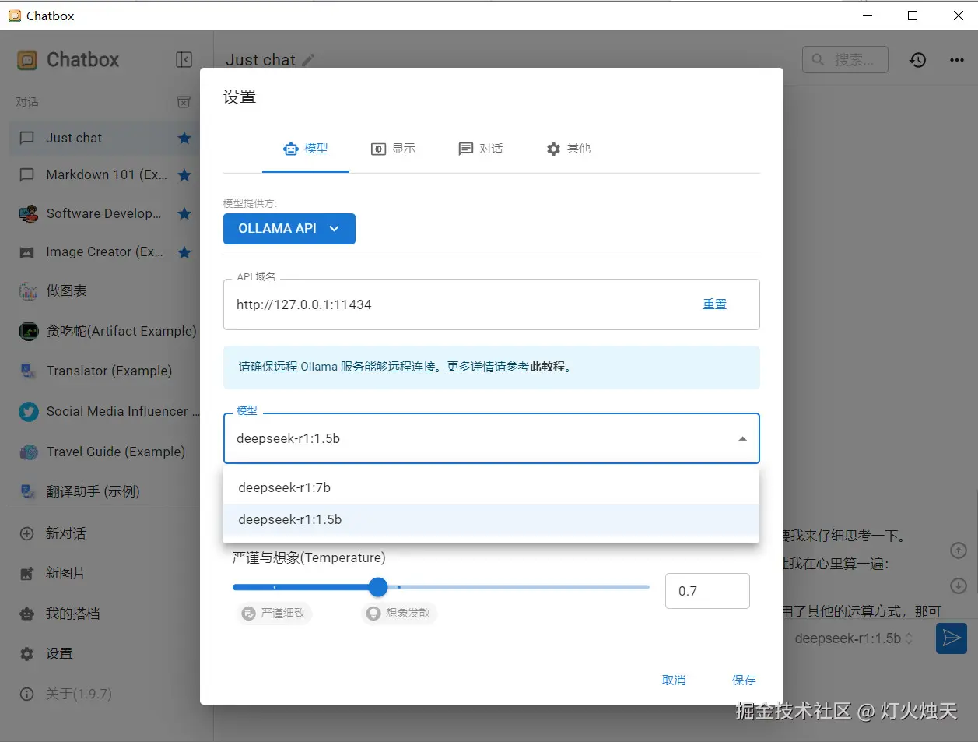Screen dimensions: 978x742
Task: Click the scroll-down arrow circle icon
Action: pyautogui.click(x=959, y=586)
